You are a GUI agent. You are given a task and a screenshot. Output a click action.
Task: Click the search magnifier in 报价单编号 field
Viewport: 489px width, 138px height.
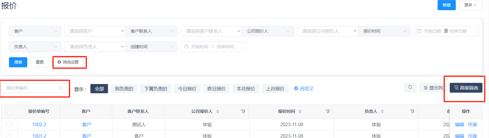[x=61, y=88]
